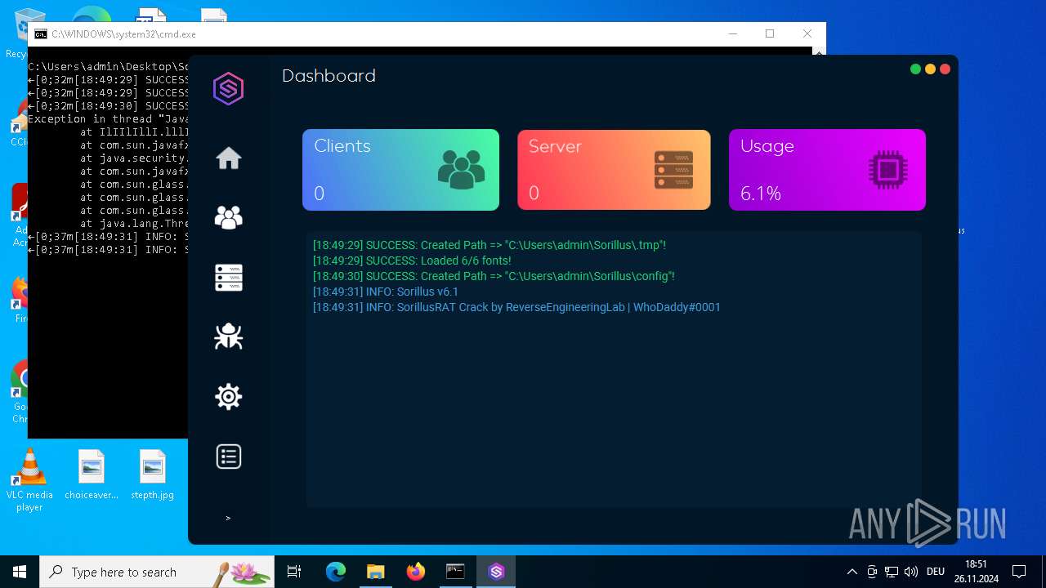Launch Firefox from the taskbar
Viewport: 1046px width, 588px height.
click(416, 572)
